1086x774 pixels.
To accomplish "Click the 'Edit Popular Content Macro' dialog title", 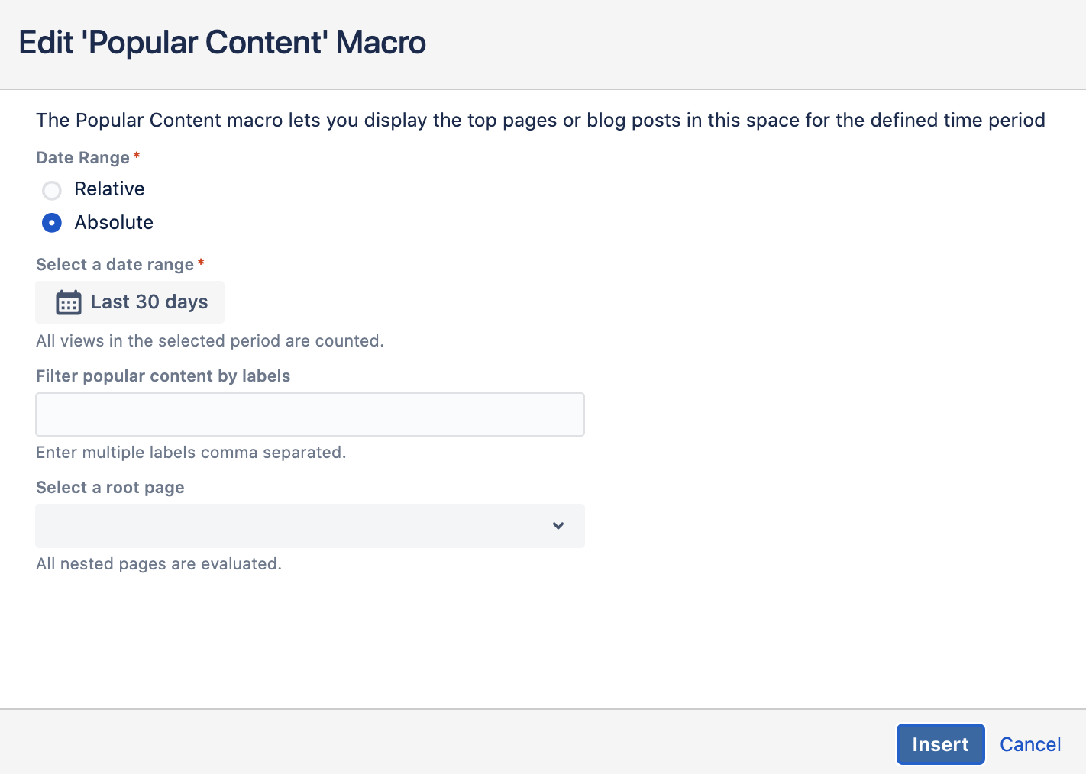I will tap(222, 43).
